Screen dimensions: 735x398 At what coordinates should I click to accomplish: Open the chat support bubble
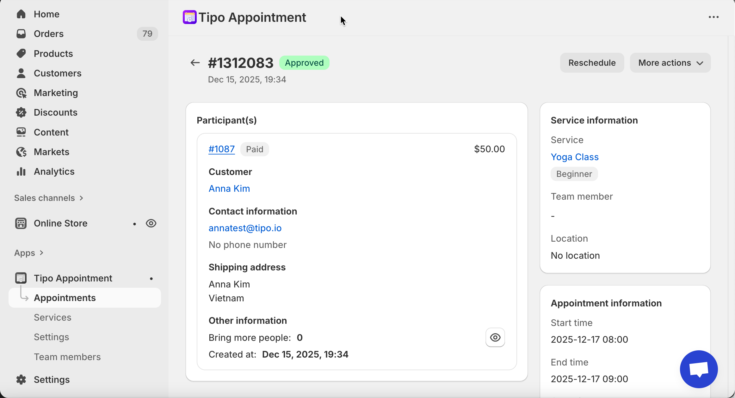tap(699, 369)
